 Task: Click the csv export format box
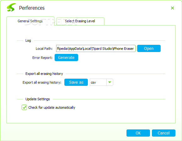click(x=98, y=82)
